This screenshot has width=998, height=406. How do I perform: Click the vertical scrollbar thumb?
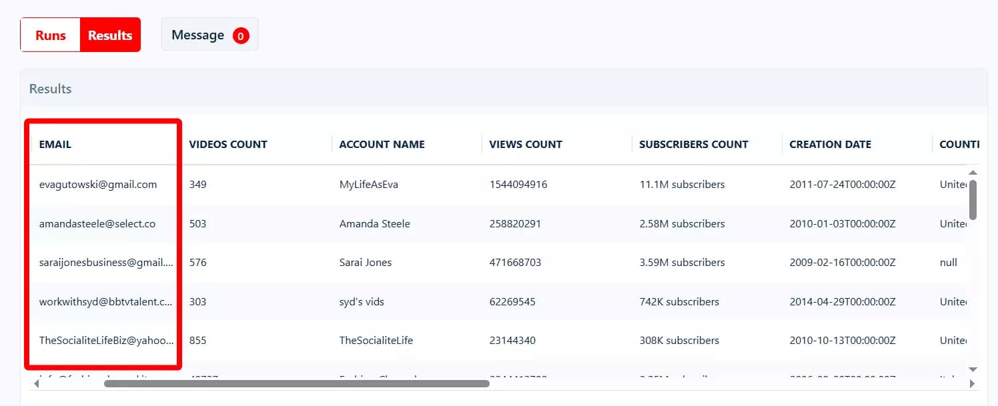point(973,199)
